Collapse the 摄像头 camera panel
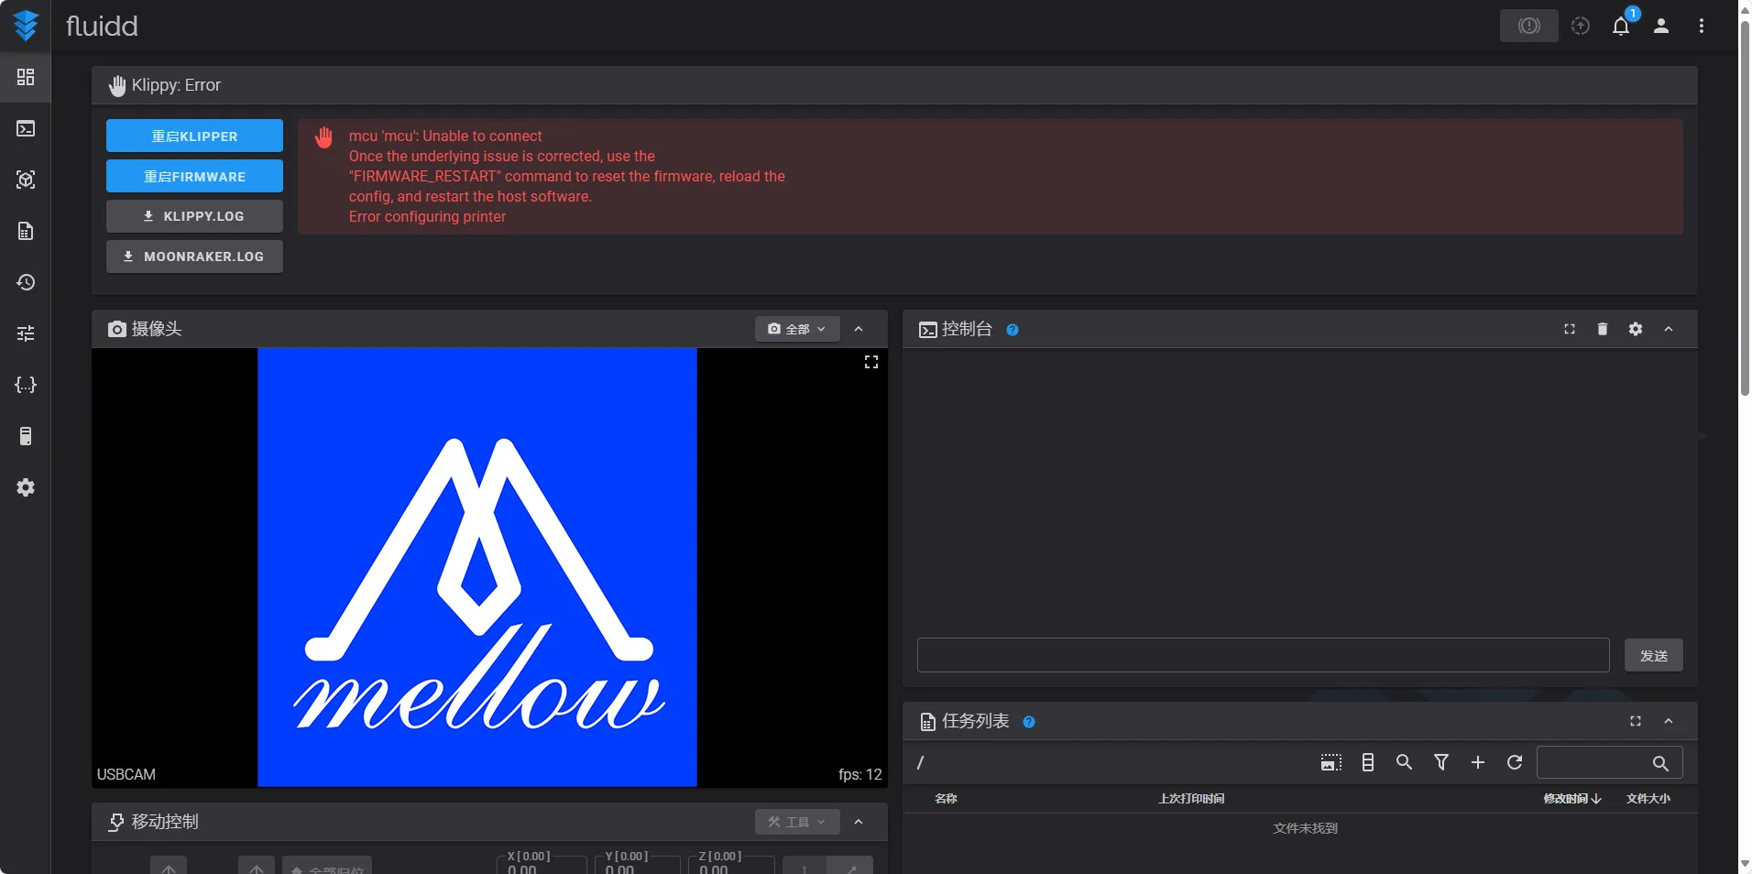The width and height of the screenshot is (1752, 874). (x=859, y=329)
